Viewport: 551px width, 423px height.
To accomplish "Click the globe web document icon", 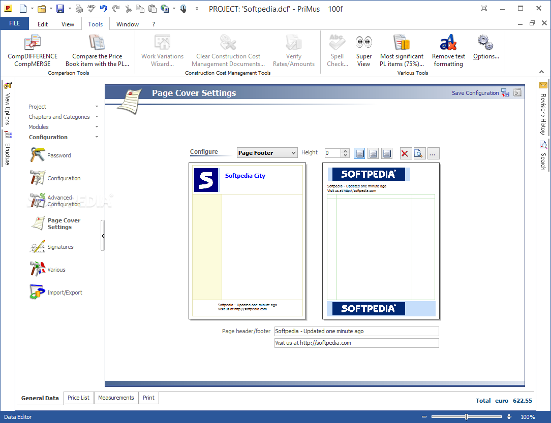I will coord(165,9).
